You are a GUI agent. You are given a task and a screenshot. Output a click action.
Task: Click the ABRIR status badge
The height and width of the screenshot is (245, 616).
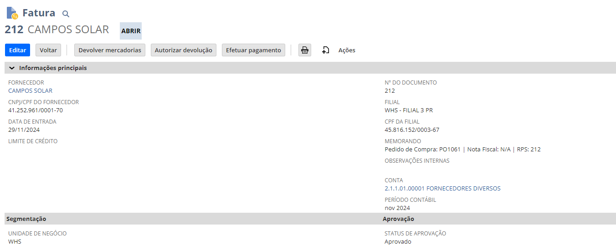[131, 31]
